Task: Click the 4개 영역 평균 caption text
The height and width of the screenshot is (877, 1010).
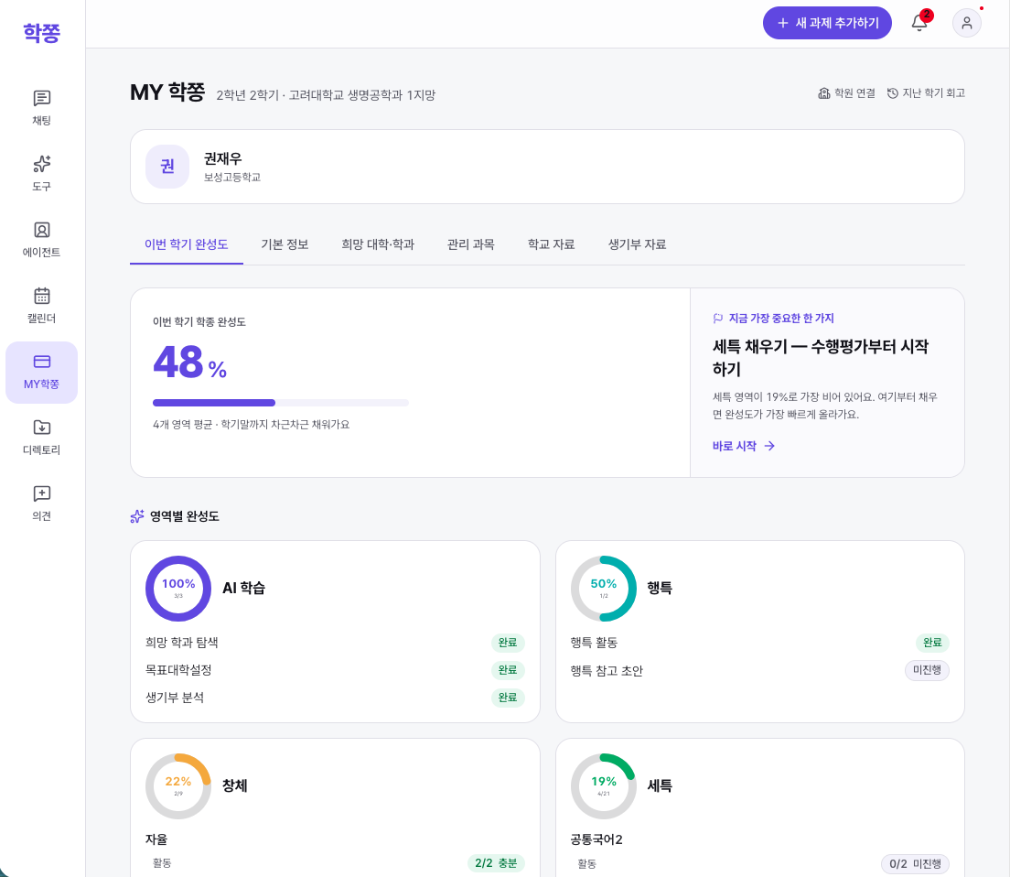Action: click(x=252, y=425)
